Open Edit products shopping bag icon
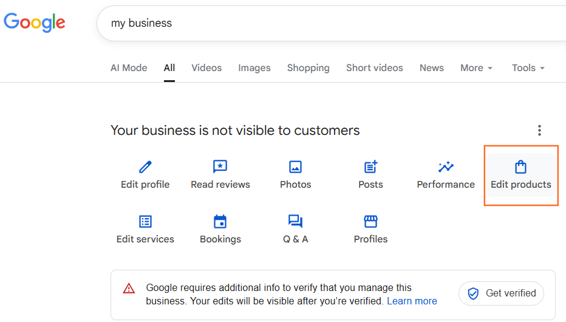 click(x=520, y=167)
